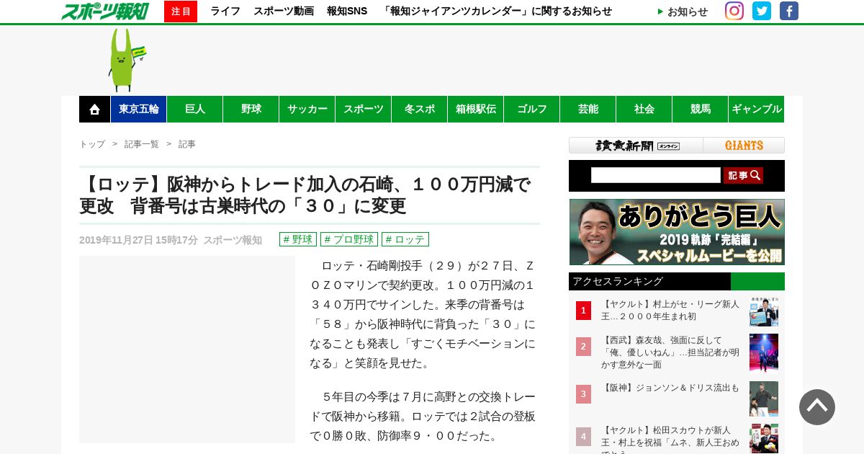Click the article photo placeholder
This screenshot has width=864, height=454.
tap(187, 350)
